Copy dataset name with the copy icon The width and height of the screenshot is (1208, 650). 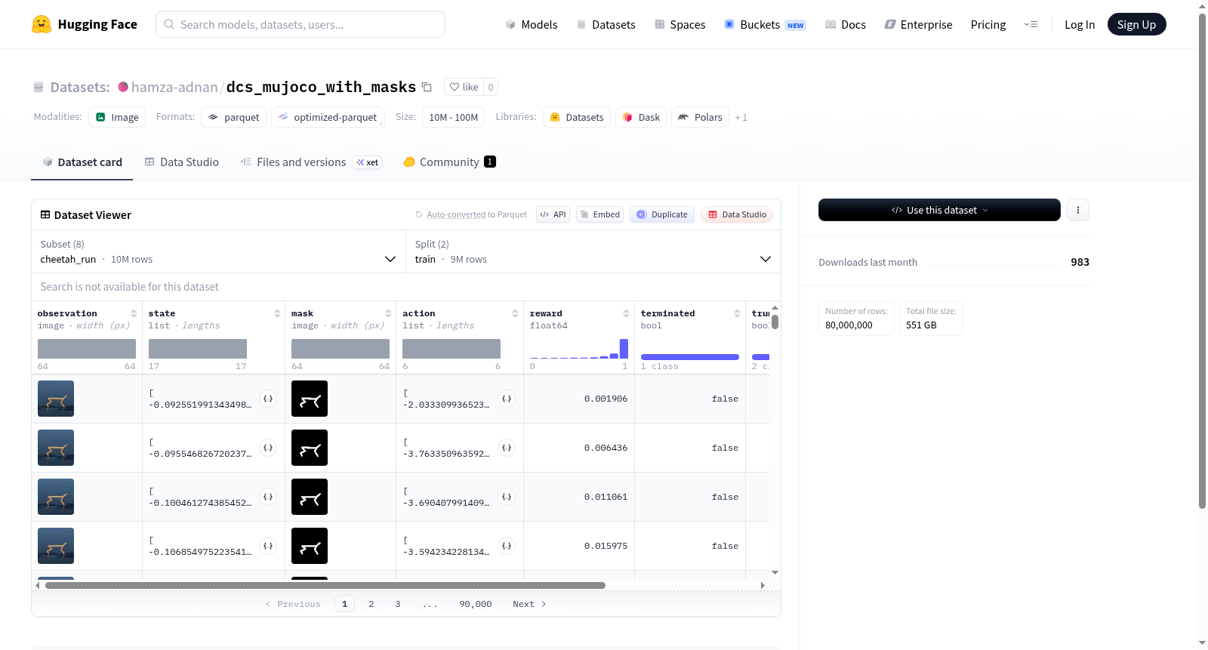click(x=427, y=87)
